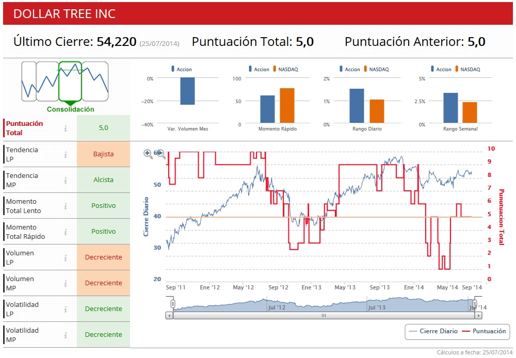Click the right range handle of the navigator
The height and width of the screenshot is (358, 516).
click(x=475, y=304)
